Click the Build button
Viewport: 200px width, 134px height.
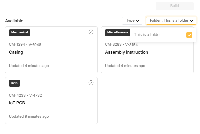174,6
